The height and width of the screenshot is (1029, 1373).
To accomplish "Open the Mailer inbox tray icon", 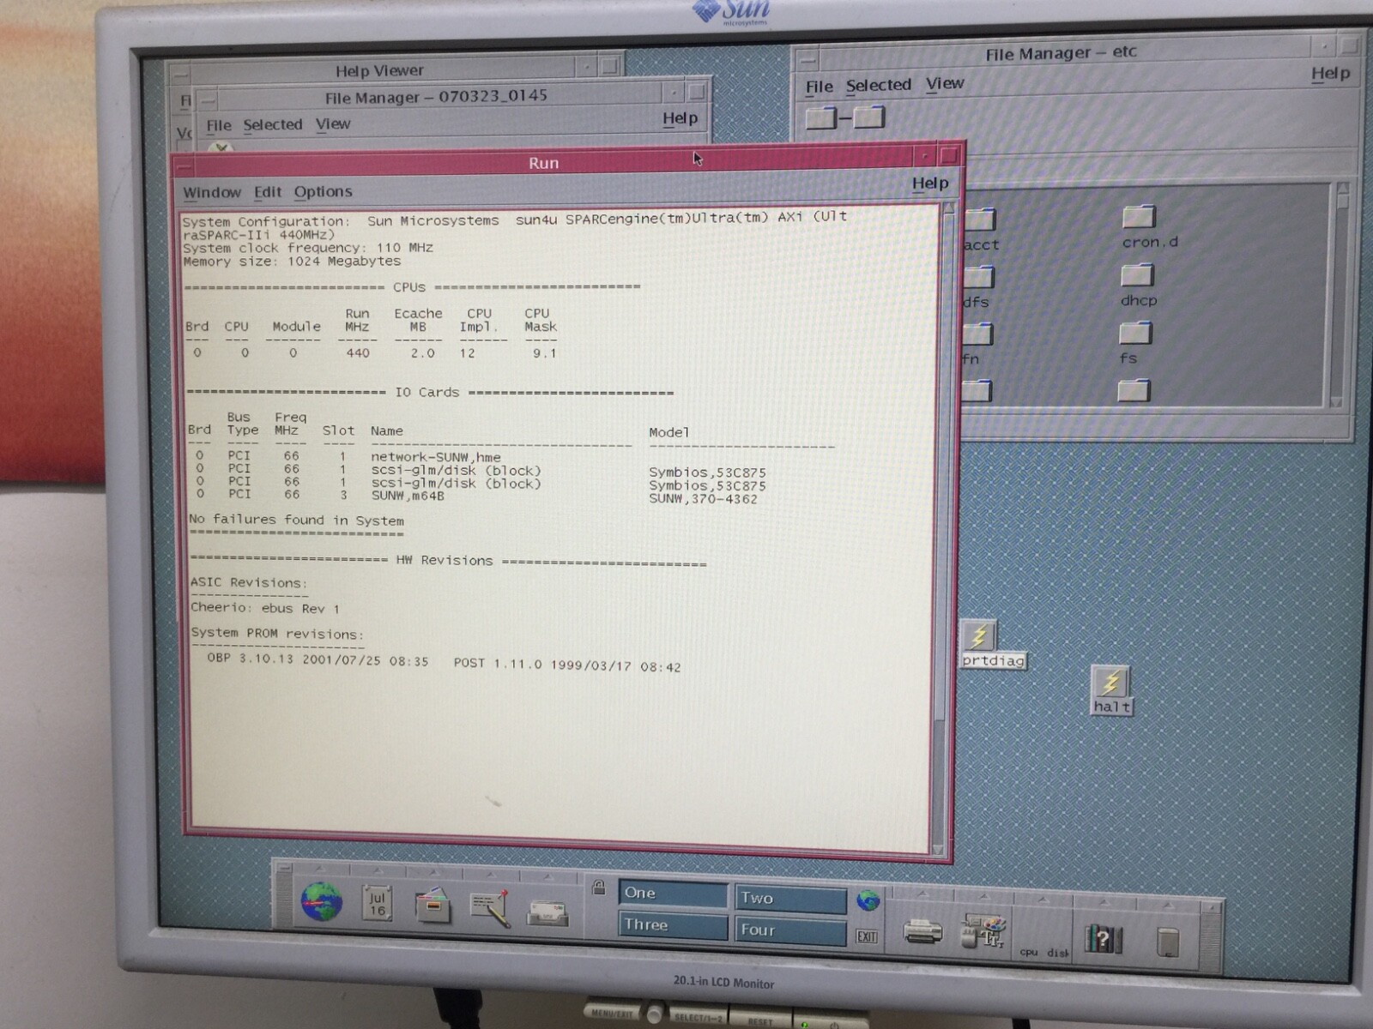I will click(x=547, y=912).
